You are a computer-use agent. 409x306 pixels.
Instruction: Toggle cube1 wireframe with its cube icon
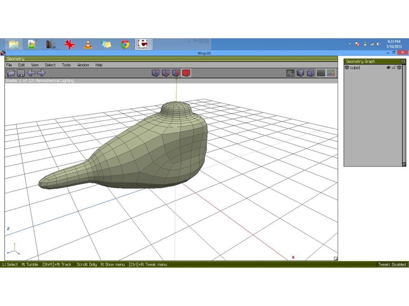(399, 67)
